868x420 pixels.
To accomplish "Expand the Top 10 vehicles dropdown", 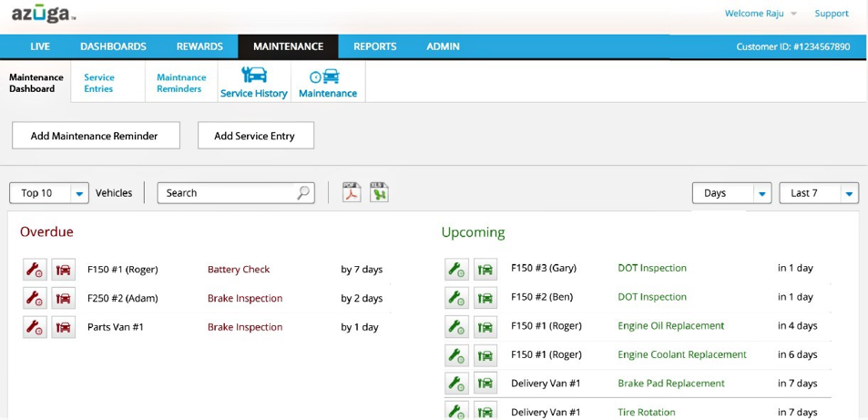I will click(79, 193).
